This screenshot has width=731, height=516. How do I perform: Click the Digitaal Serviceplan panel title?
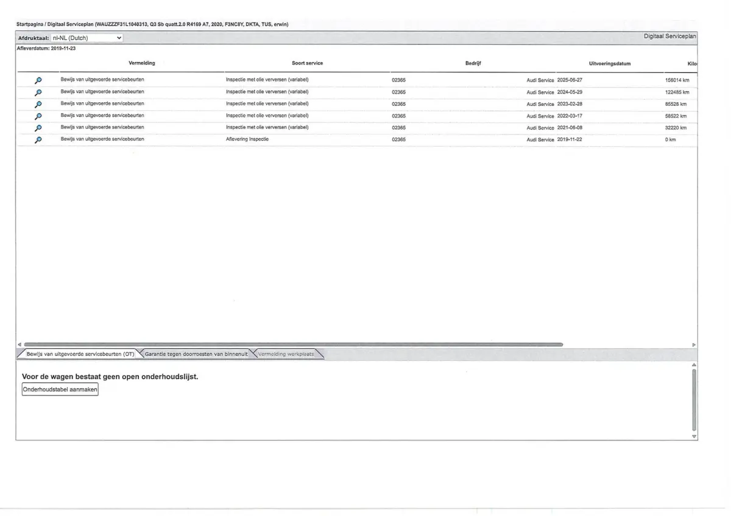point(669,37)
